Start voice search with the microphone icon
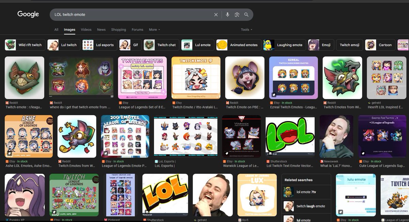The width and height of the screenshot is (409, 222). (x=227, y=15)
